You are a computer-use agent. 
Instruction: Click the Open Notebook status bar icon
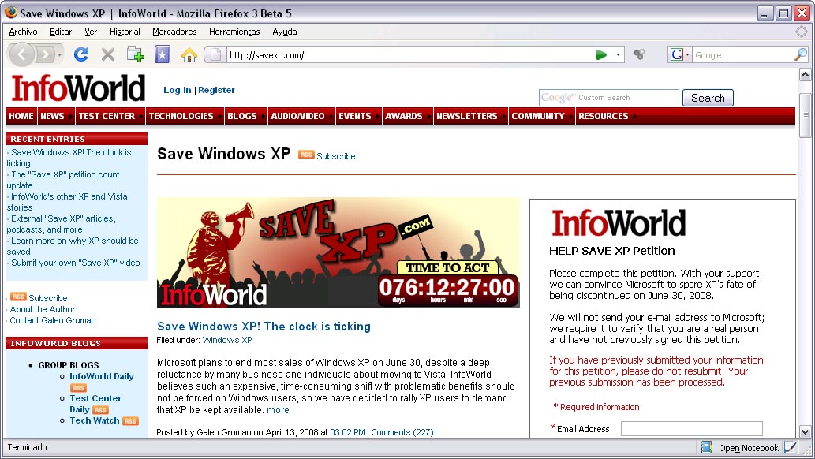[x=706, y=447]
